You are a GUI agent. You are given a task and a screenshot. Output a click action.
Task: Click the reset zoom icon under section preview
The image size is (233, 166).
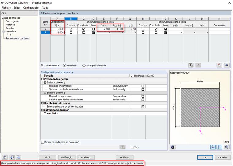tap(227, 147)
